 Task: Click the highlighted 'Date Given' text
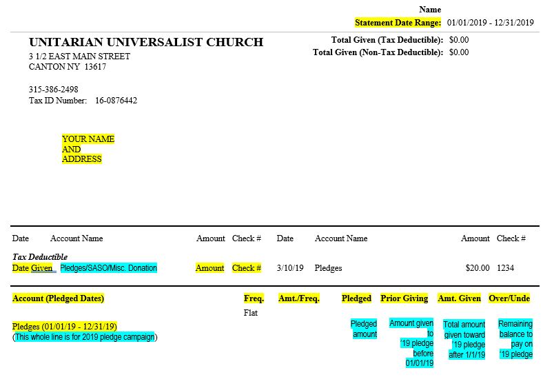click(x=32, y=268)
